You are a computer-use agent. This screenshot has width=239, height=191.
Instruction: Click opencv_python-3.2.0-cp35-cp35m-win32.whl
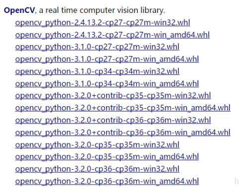pos(97,145)
